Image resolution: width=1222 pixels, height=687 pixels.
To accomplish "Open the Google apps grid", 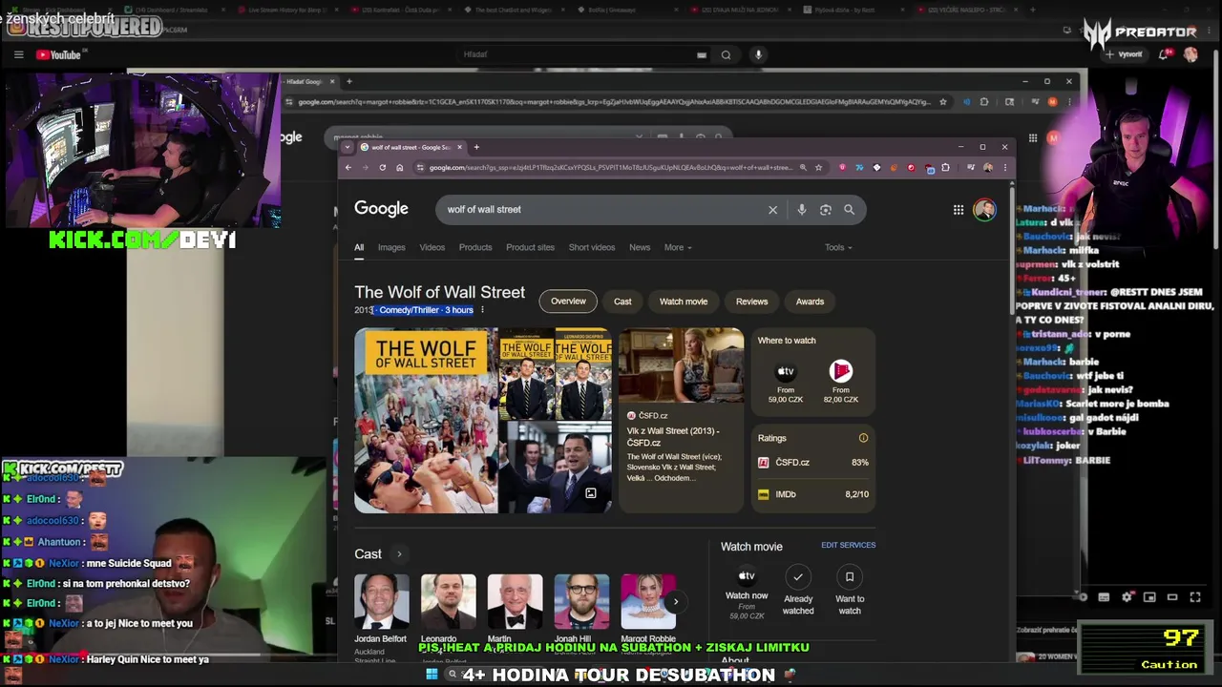I will click(x=959, y=210).
